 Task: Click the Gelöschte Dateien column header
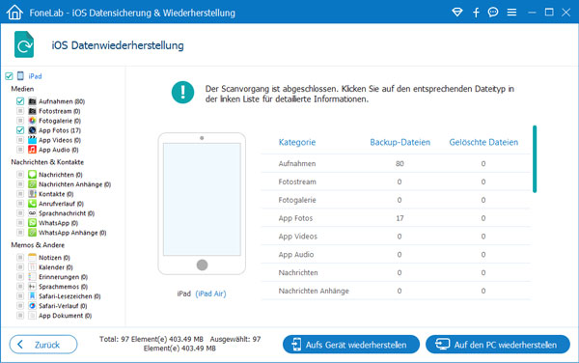click(483, 142)
